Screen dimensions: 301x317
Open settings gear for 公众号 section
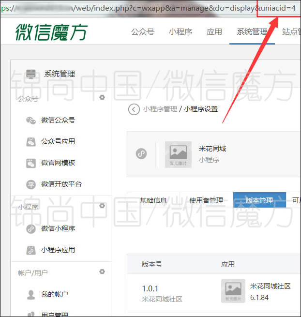coord(102,97)
